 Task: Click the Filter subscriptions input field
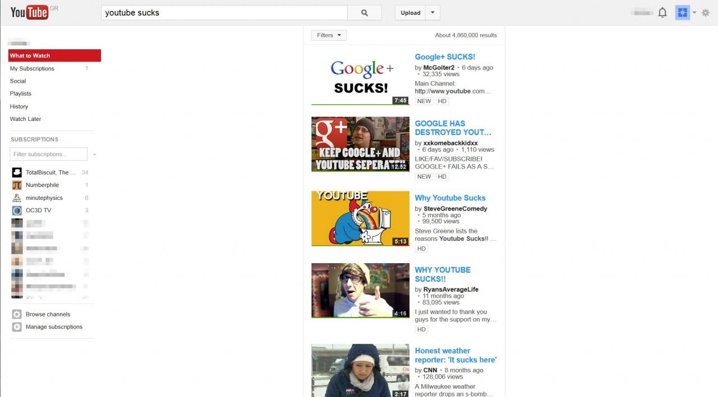point(49,154)
